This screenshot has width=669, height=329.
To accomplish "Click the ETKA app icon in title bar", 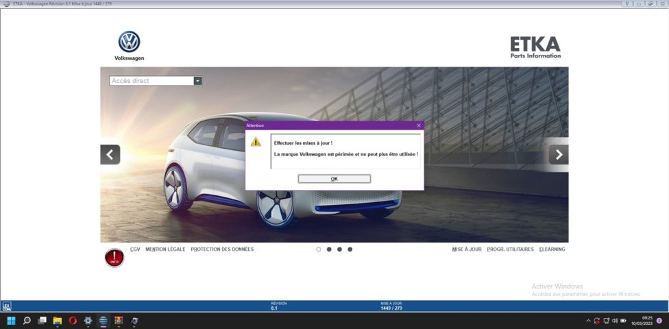I will click(x=6, y=3).
